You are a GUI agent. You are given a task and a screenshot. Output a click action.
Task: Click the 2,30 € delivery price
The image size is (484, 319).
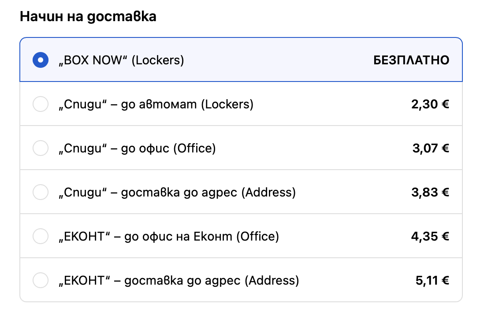coord(430,104)
